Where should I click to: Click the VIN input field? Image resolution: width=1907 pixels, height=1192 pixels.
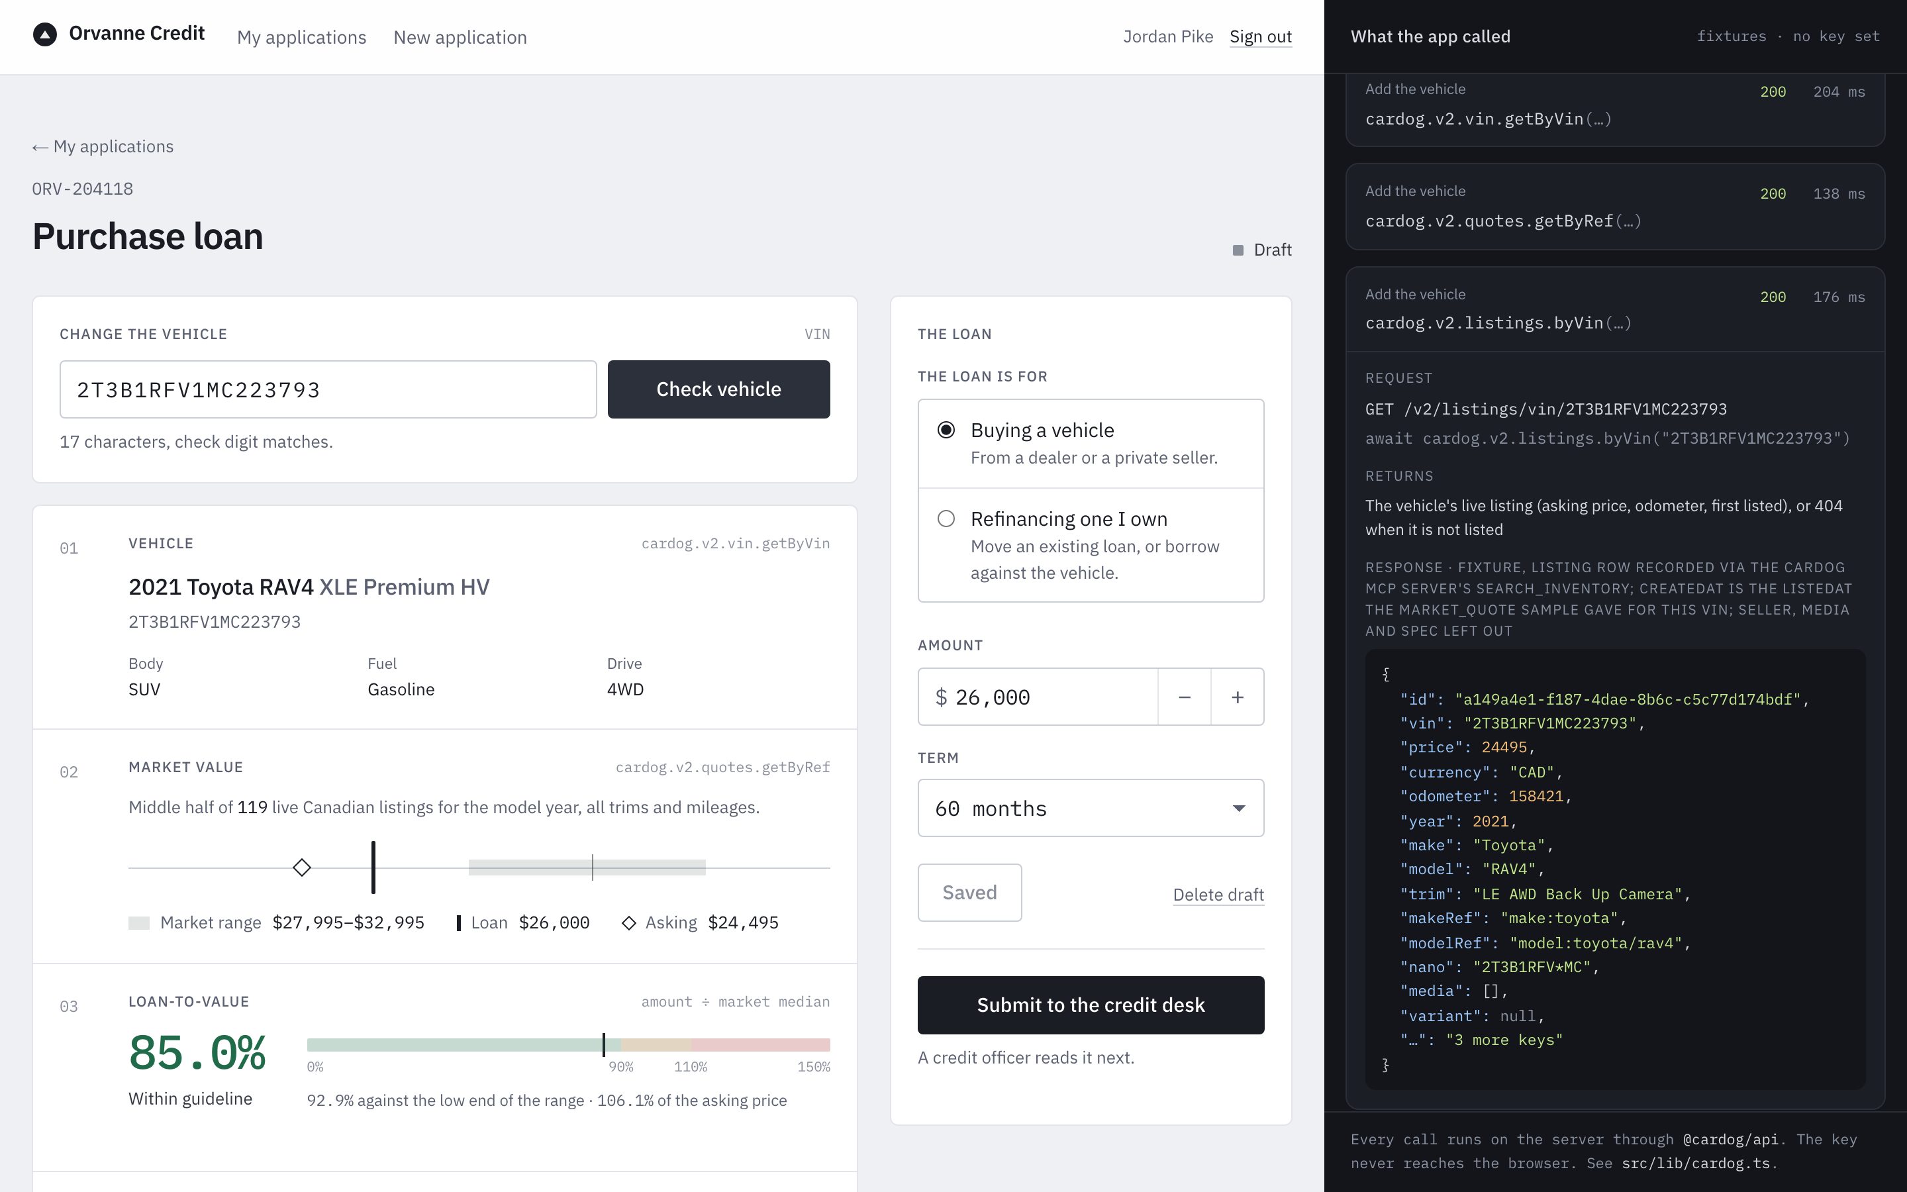tap(328, 389)
